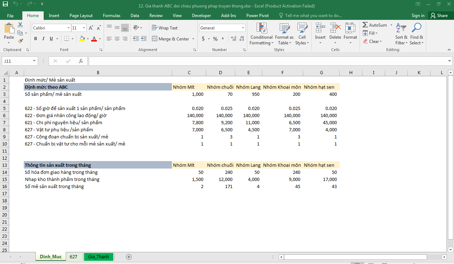454x264 pixels.
Task: Apply Percent Style formatting
Action: pyautogui.click(x=215, y=39)
